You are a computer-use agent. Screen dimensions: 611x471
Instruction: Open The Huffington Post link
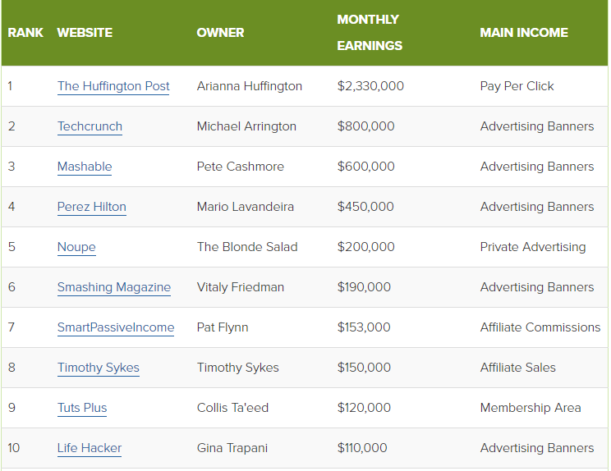click(x=113, y=86)
